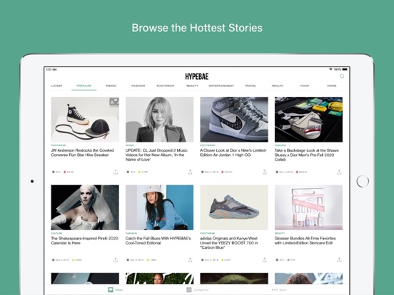
Task: Tap share icon under CL music videos story
Action: (190, 172)
